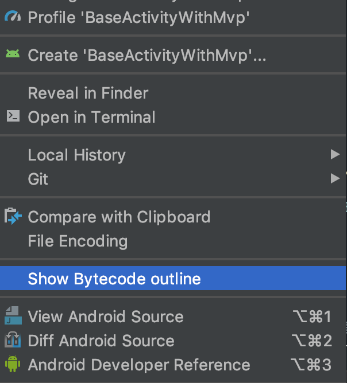The image size is (347, 383).
Task: Open Android Developer Reference menu entry
Action: 139,365
